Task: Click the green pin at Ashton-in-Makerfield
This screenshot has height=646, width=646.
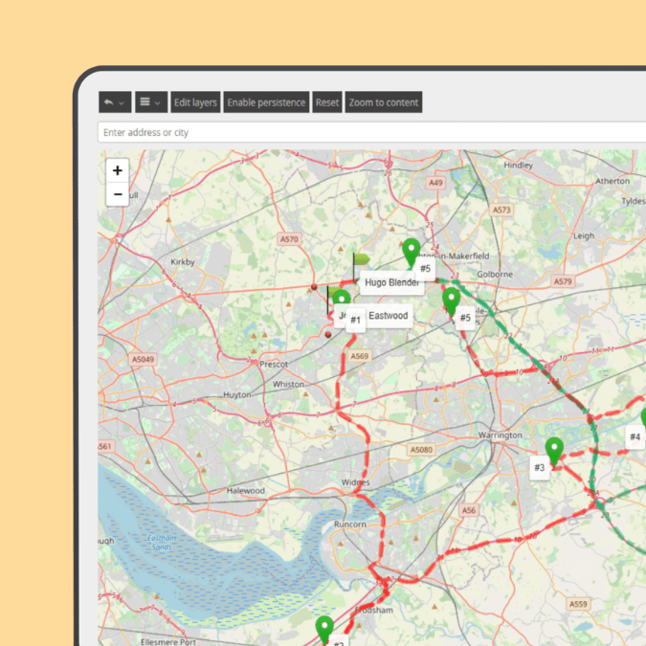Action: pos(412,252)
